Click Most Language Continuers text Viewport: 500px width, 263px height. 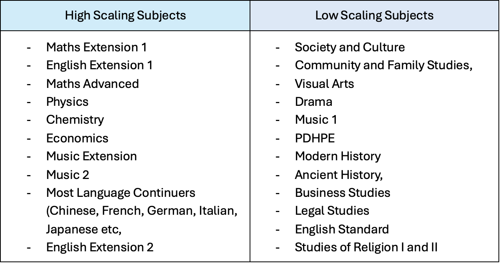click(121, 193)
